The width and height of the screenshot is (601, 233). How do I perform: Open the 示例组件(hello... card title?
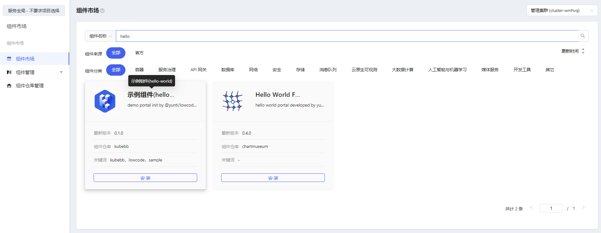(x=151, y=95)
